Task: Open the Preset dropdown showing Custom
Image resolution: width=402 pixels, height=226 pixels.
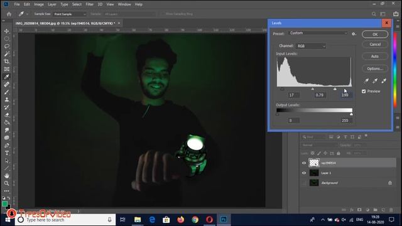Action: (x=318, y=33)
